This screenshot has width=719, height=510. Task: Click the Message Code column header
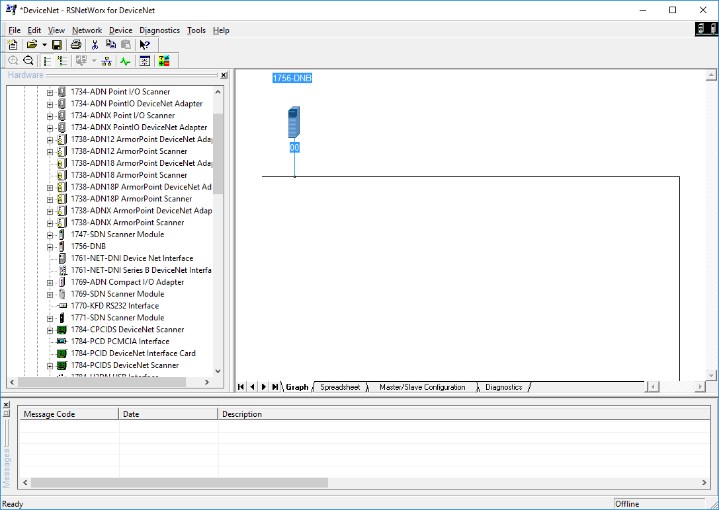point(69,414)
